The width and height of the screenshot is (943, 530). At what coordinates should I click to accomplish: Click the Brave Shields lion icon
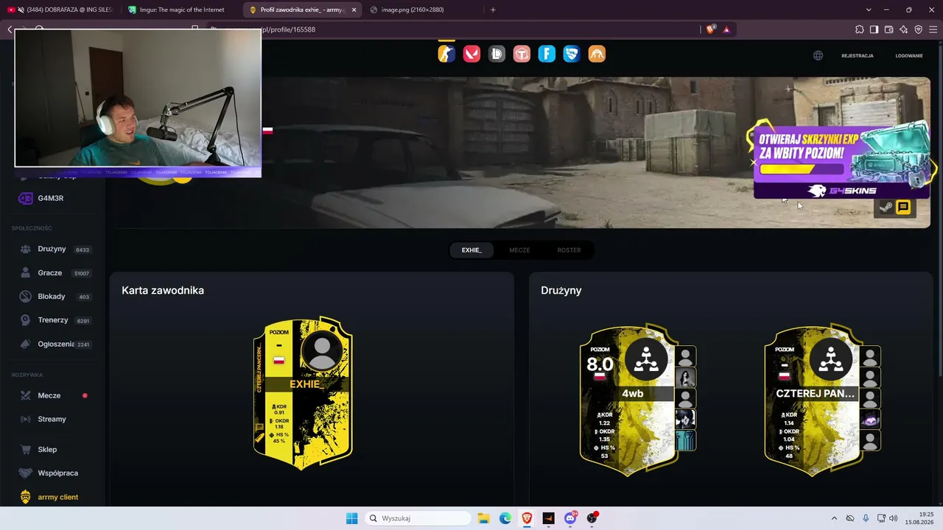[x=711, y=29]
